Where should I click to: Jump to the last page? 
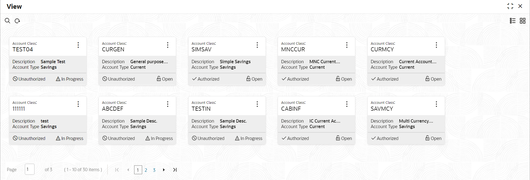coord(175,170)
